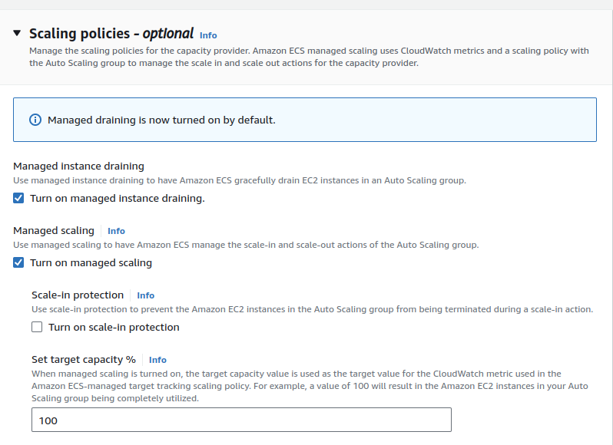Click "Turn on scale-in protection" label text
The image size is (613, 445).
tap(114, 327)
